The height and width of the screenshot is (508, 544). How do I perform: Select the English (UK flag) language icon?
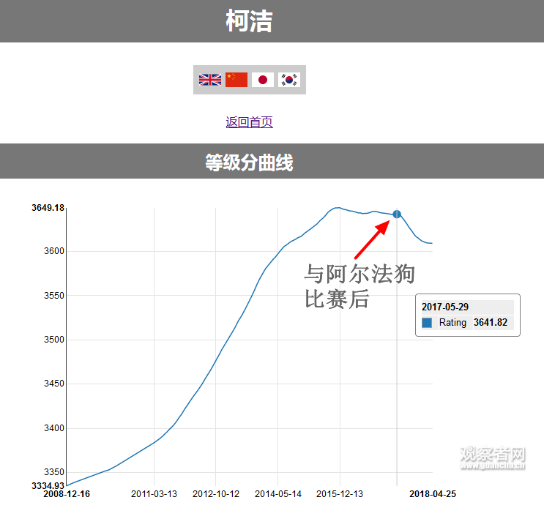(210, 80)
